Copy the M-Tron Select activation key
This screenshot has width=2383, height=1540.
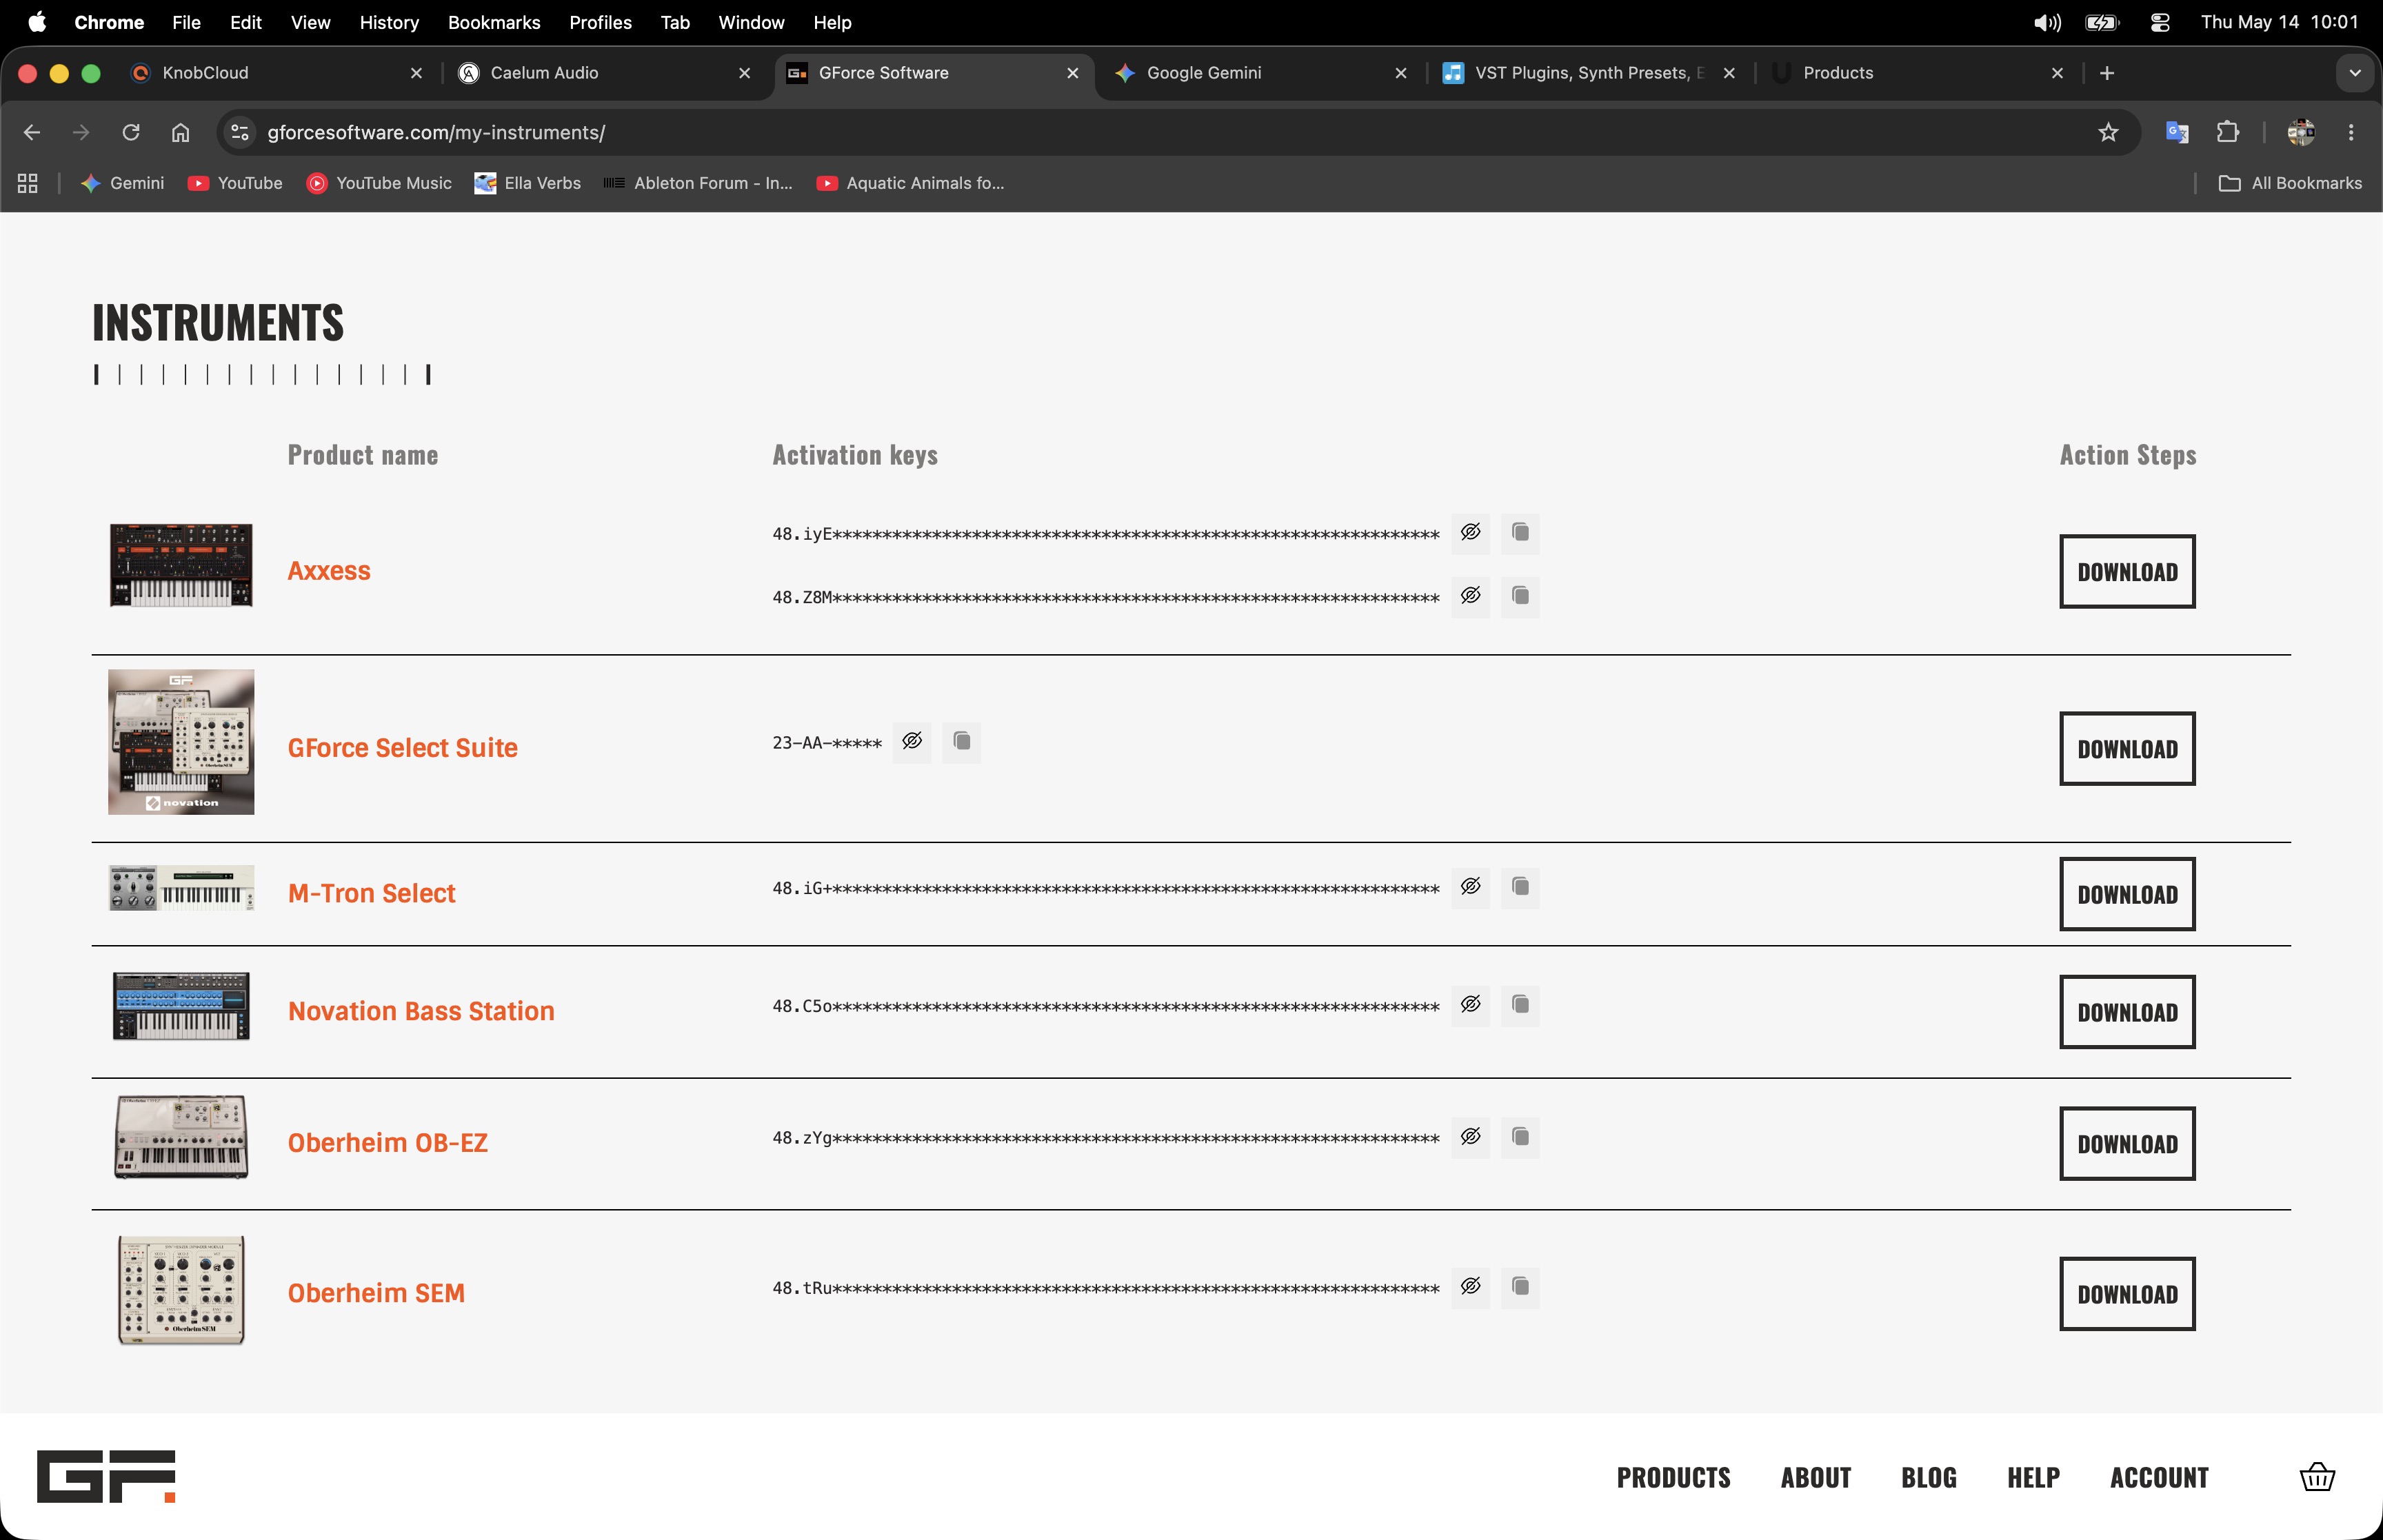(1520, 887)
